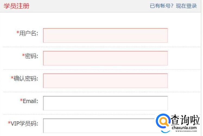Click the 用户名 field label
The height and width of the screenshot is (136, 203).
pyautogui.click(x=28, y=33)
